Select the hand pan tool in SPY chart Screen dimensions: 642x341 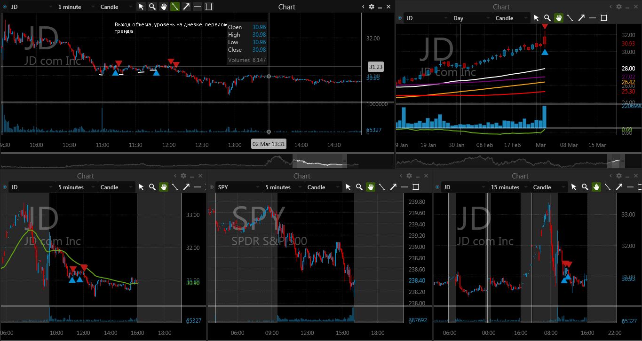click(x=371, y=187)
